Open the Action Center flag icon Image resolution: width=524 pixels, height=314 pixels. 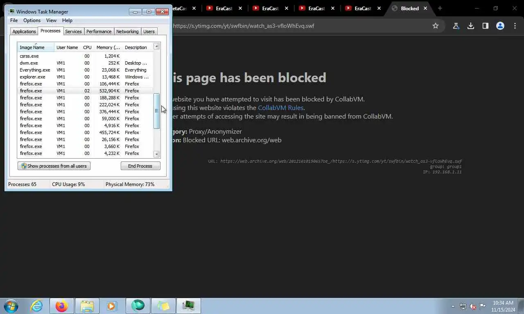point(483,306)
